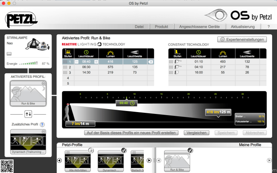Remove the additional Dynamisch profile
The width and height of the screenshot is (277, 173).
point(43,131)
